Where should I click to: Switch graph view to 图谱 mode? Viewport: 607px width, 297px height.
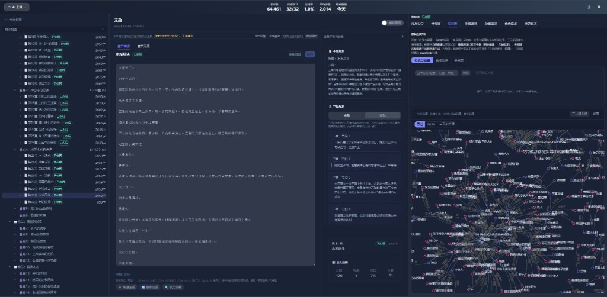[420, 124]
